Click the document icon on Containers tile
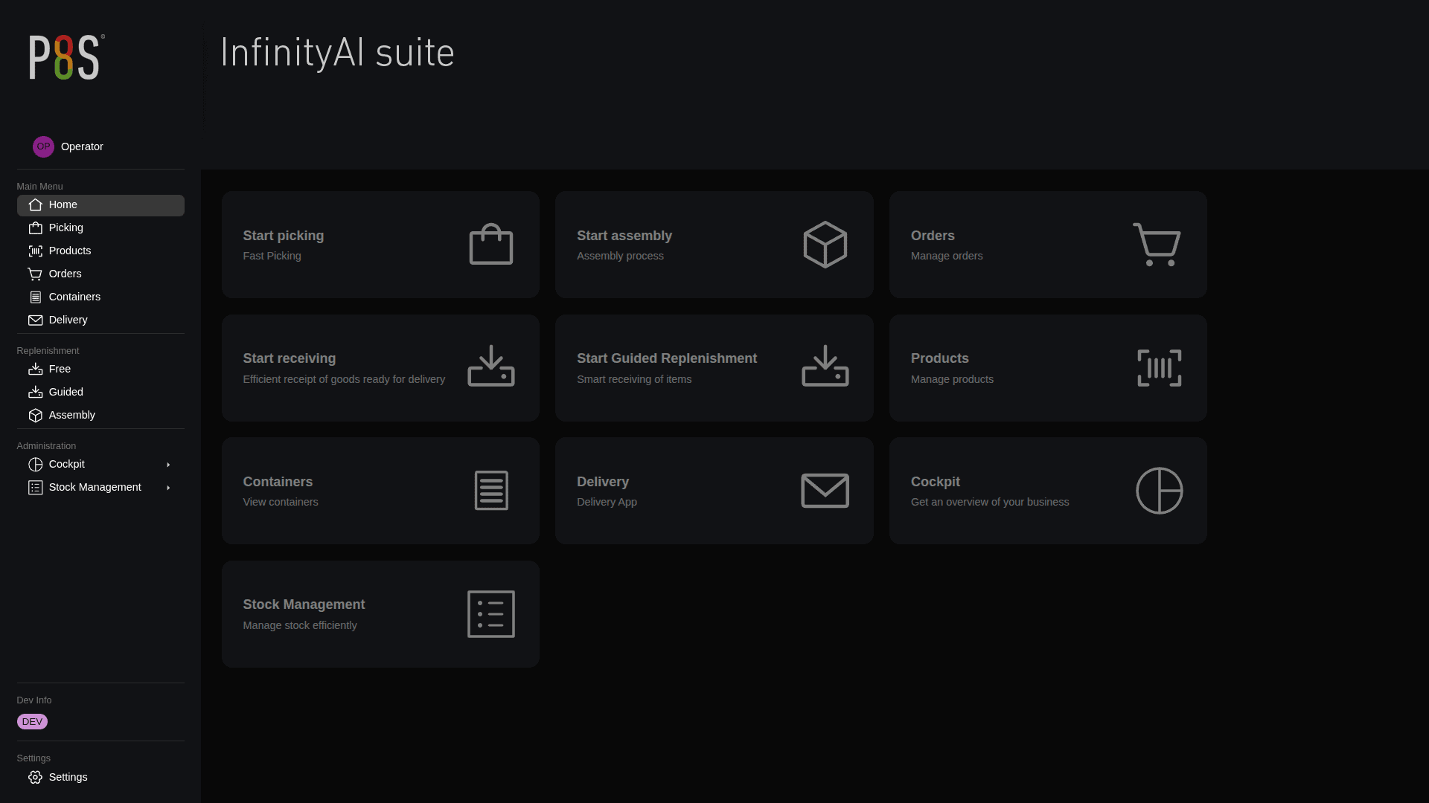The height and width of the screenshot is (803, 1429). point(491,491)
